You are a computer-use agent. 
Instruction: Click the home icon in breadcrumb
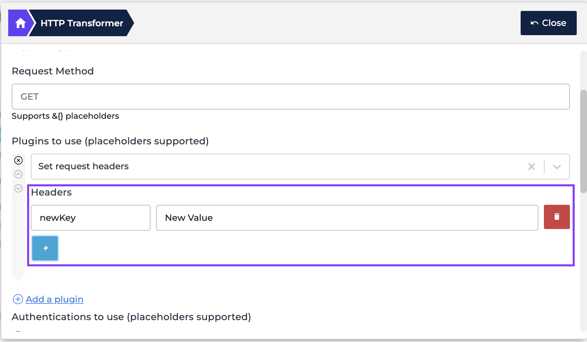point(21,23)
